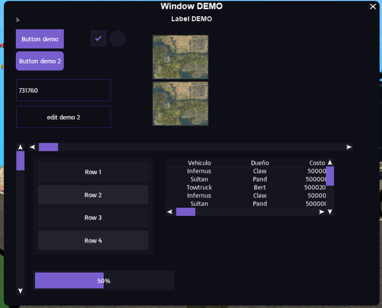Viewport: 382px width, 308px height.
Task: Sort by the Dueño column header
Action: 260,163
